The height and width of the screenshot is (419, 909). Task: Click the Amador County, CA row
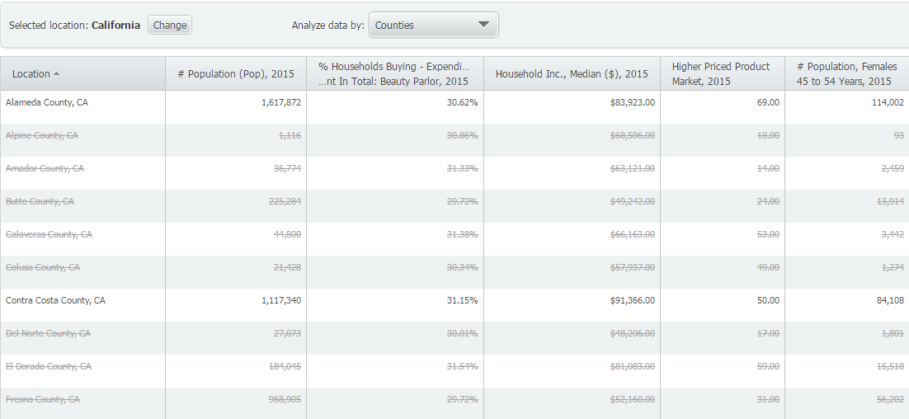click(45, 168)
